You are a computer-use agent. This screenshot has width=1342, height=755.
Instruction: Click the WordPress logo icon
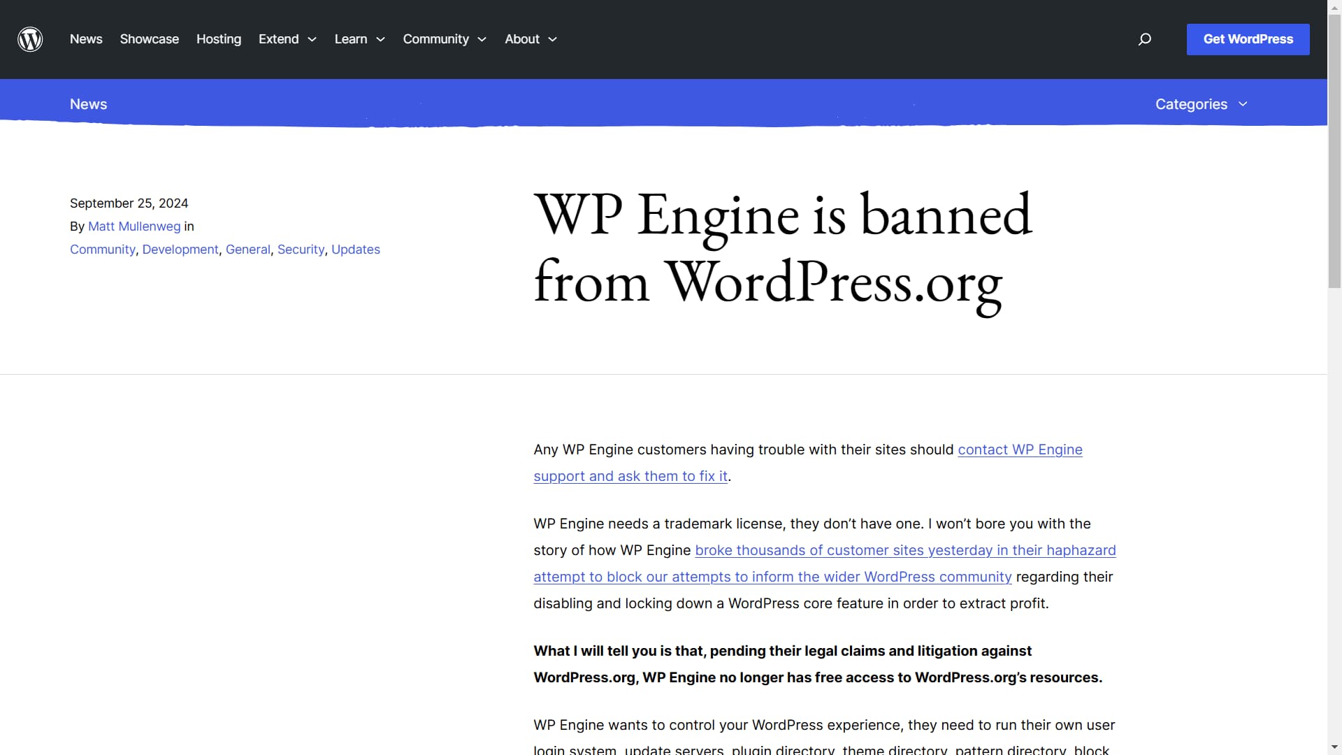(x=30, y=39)
